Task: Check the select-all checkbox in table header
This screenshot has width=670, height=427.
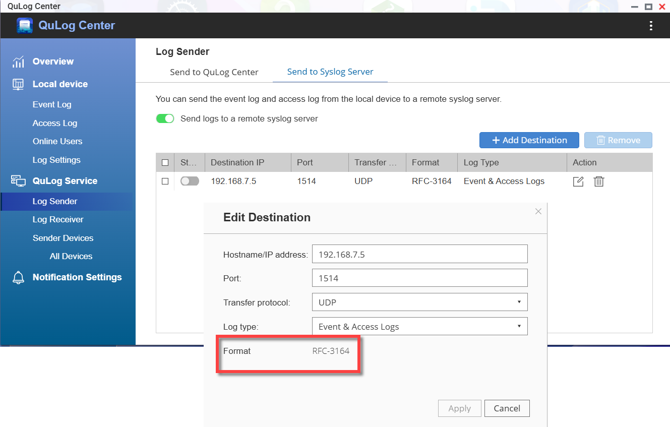Action: (x=165, y=163)
